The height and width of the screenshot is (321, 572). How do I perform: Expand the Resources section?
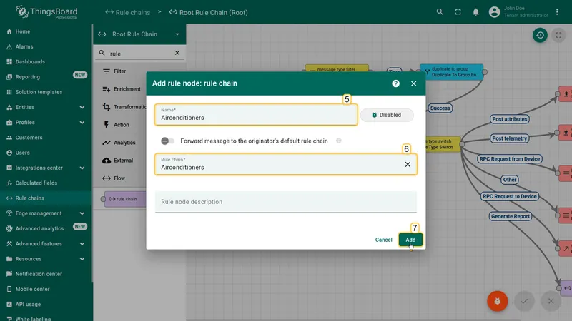46,259
